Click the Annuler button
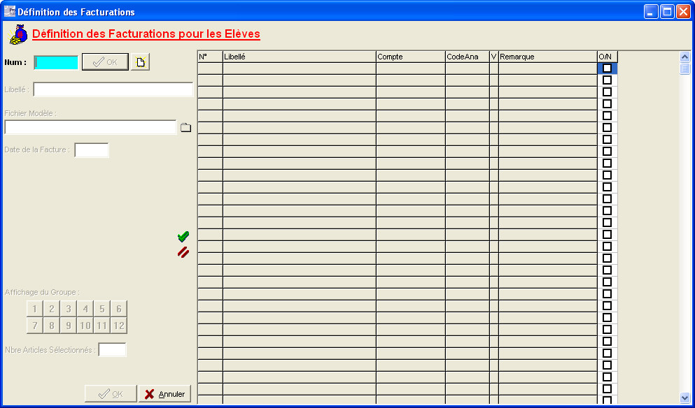This screenshot has width=695, height=408. pos(165,394)
